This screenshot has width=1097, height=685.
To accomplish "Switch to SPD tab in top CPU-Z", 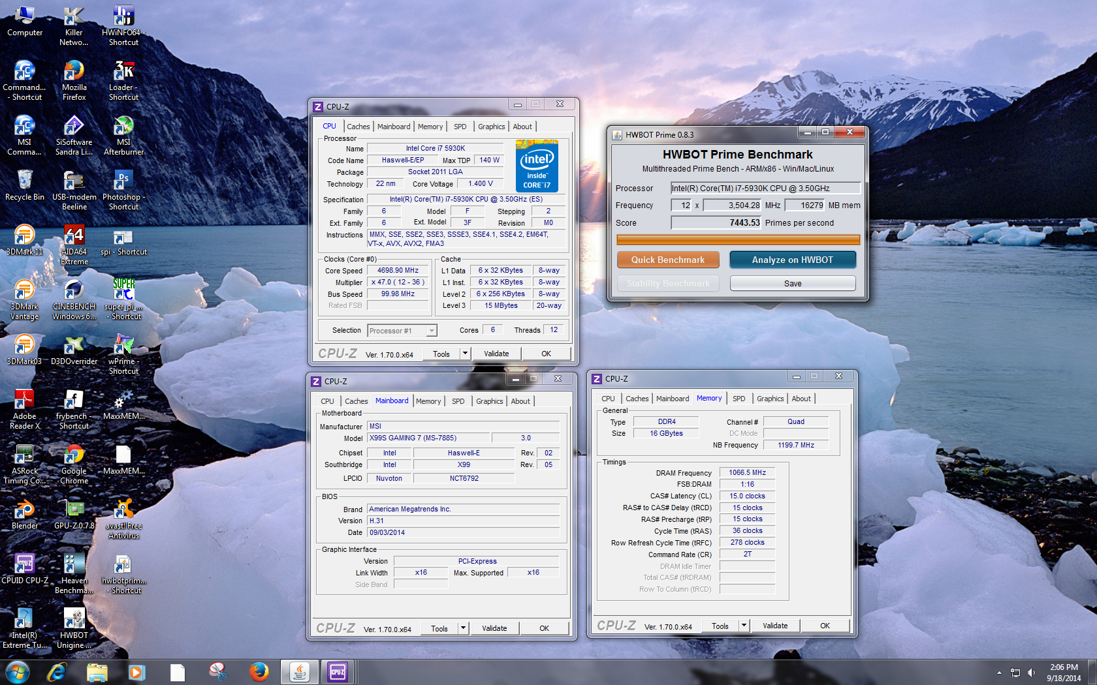I will pos(460,127).
